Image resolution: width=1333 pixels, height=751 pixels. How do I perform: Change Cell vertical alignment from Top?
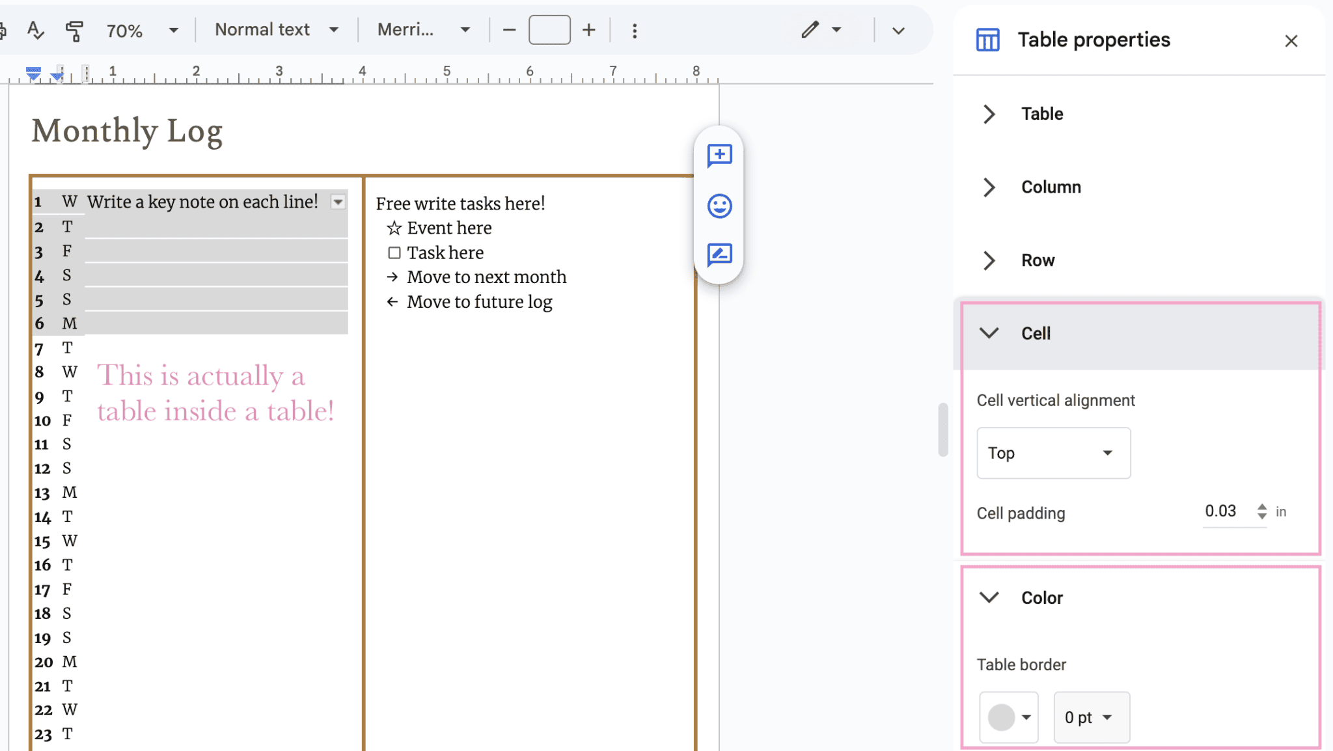(x=1052, y=453)
